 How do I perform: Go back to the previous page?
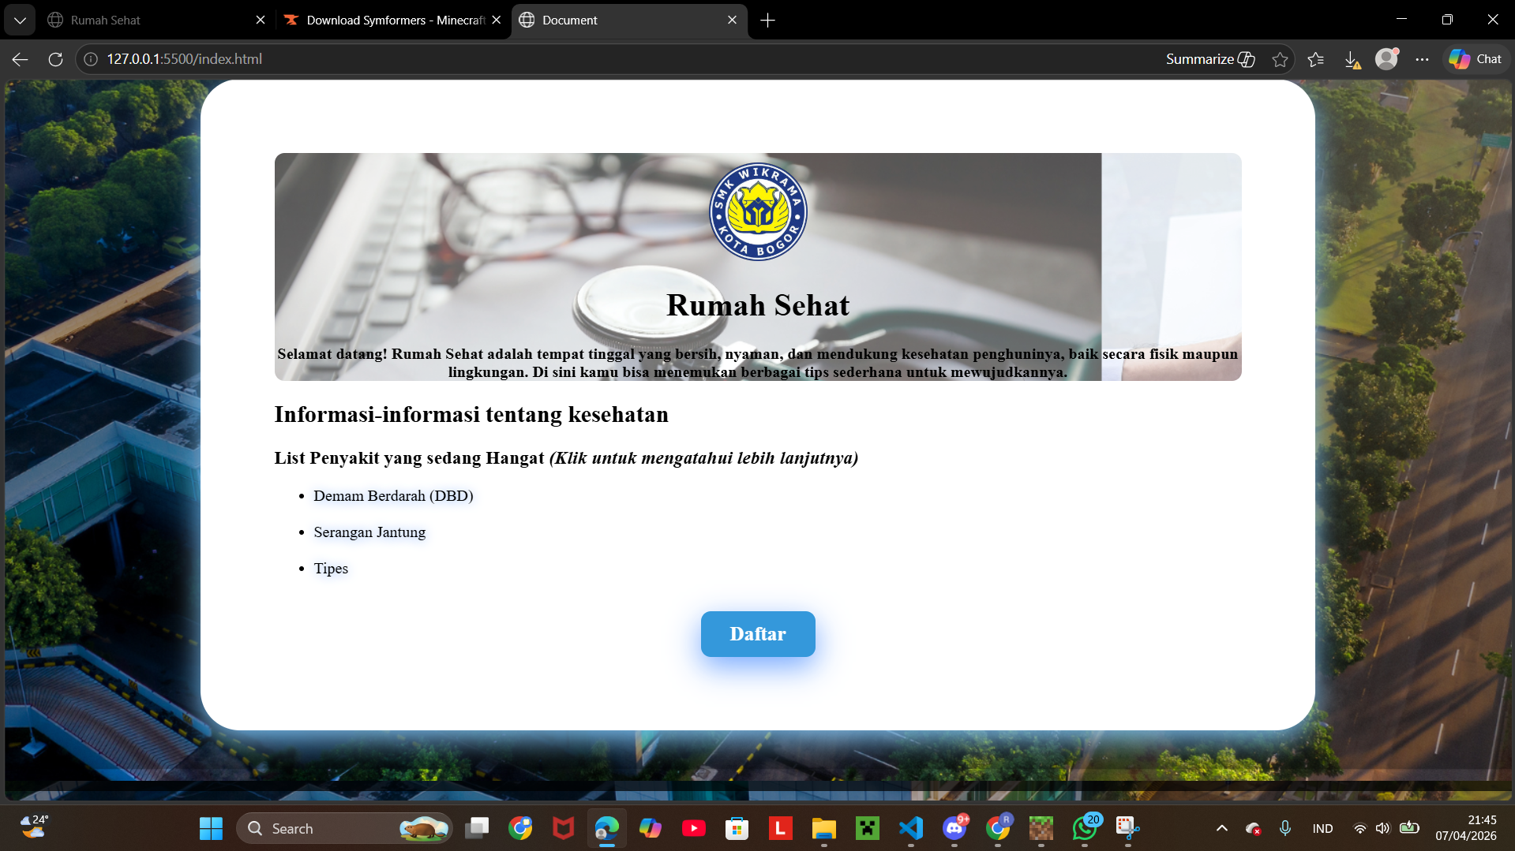pos(21,59)
